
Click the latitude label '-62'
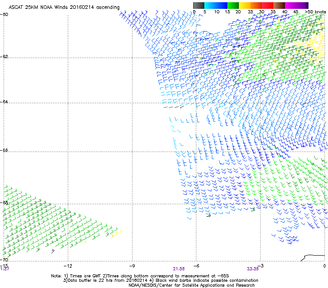(4, 57)
